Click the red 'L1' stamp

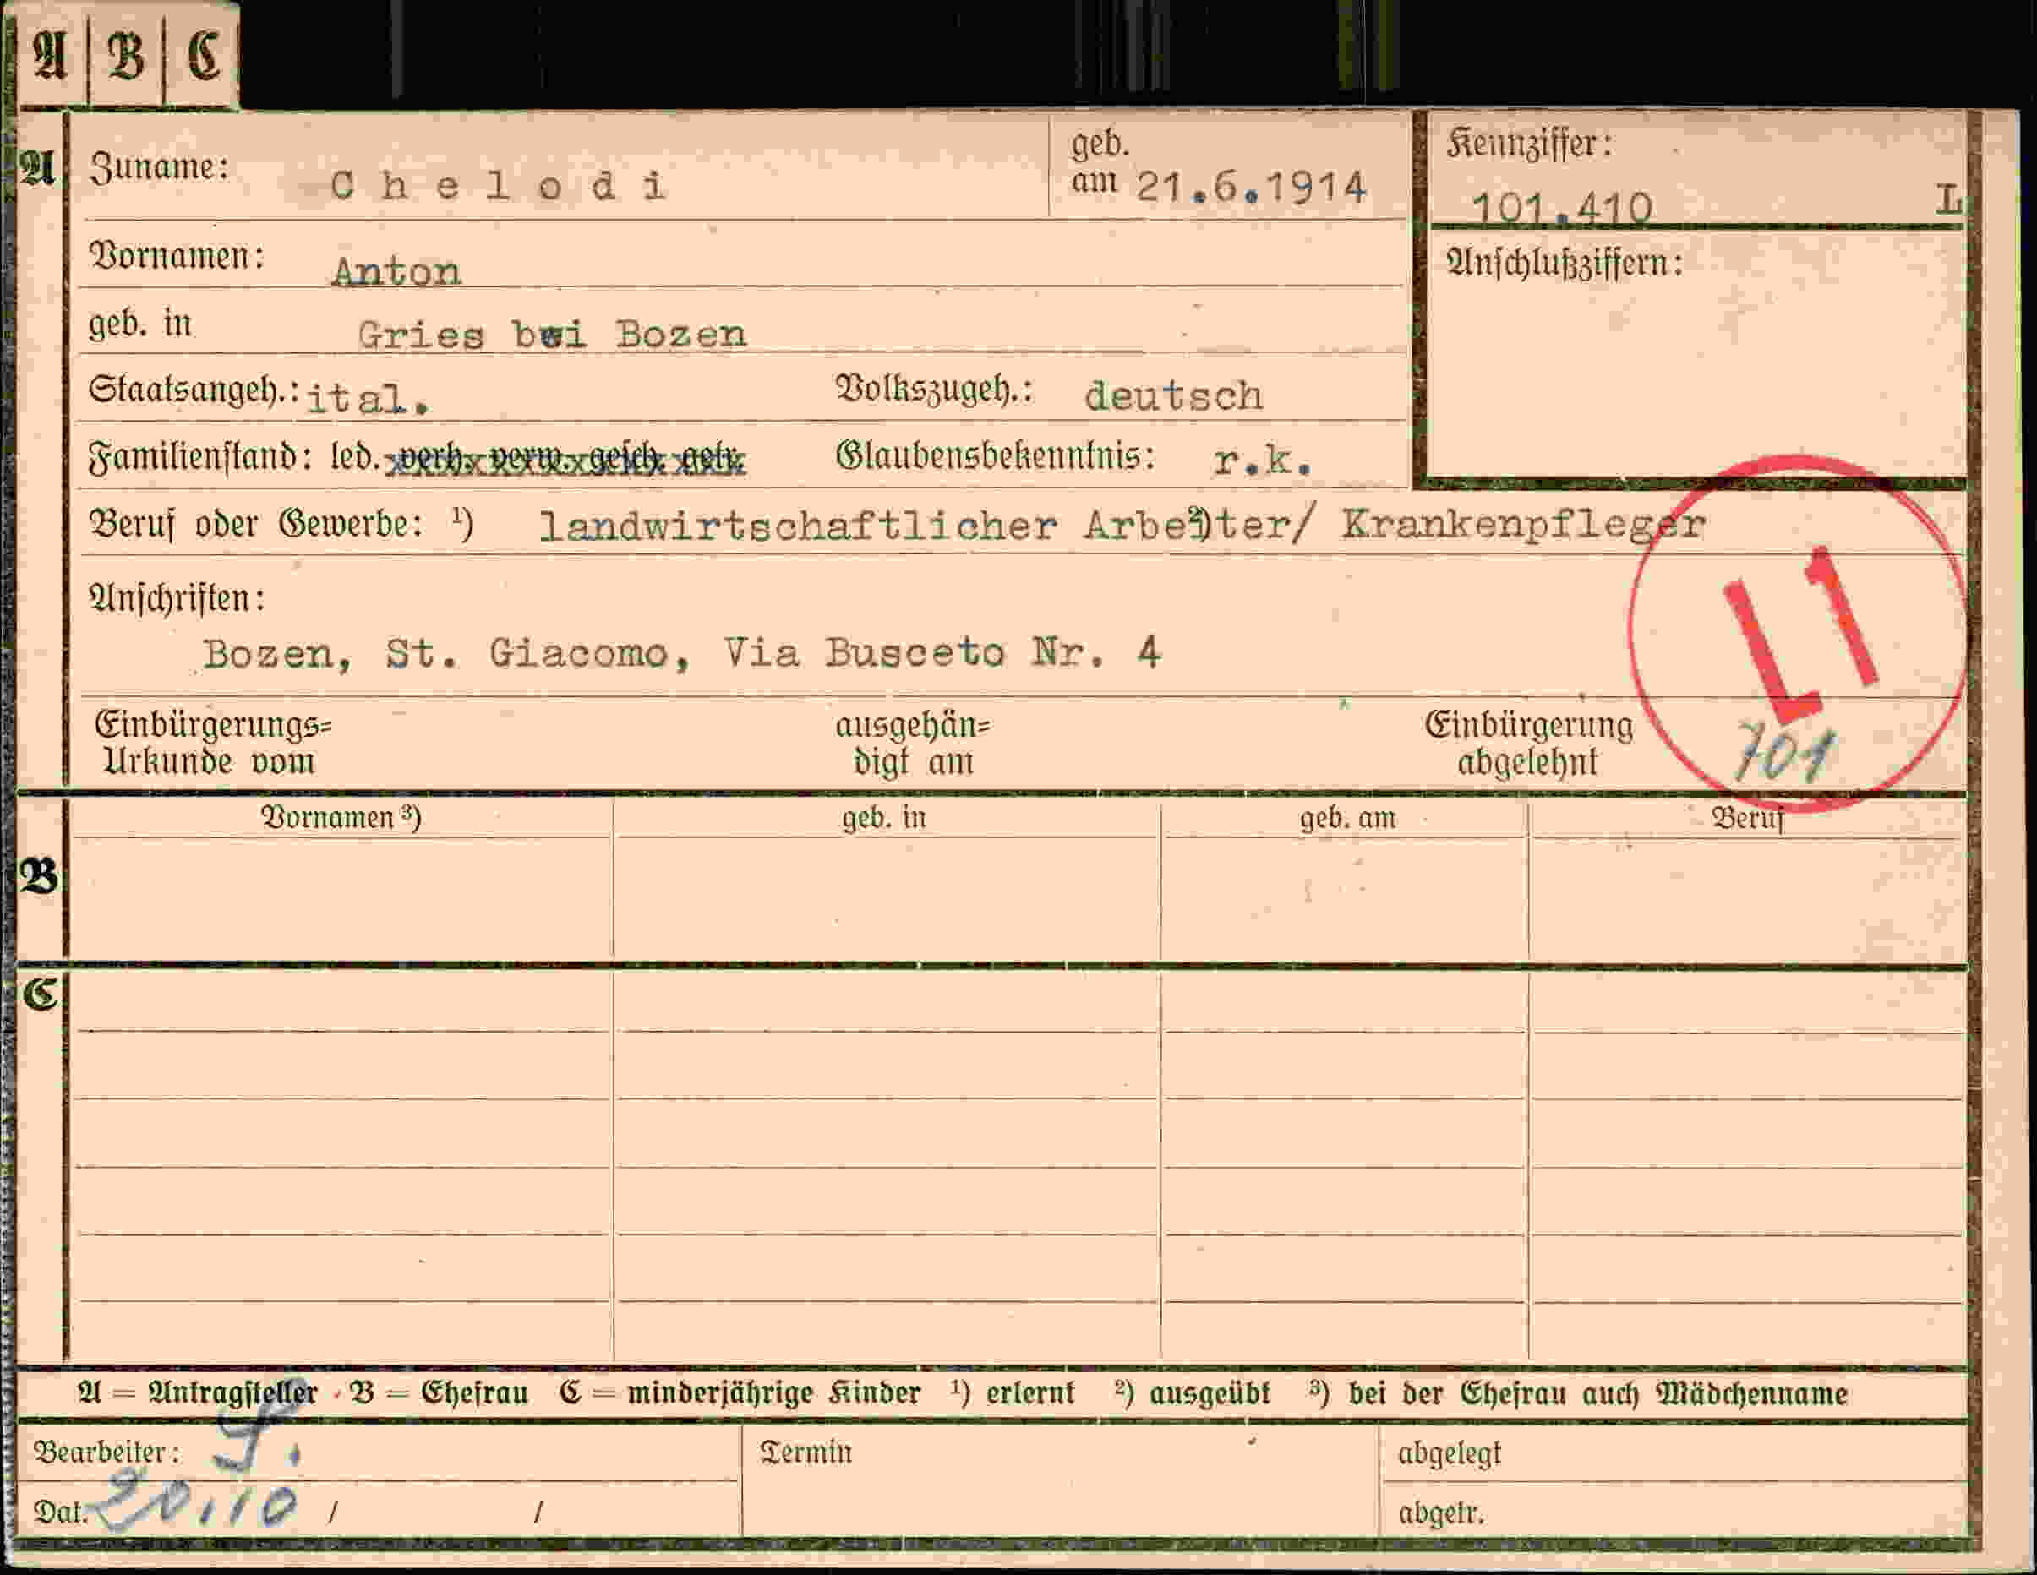[x=1800, y=634]
